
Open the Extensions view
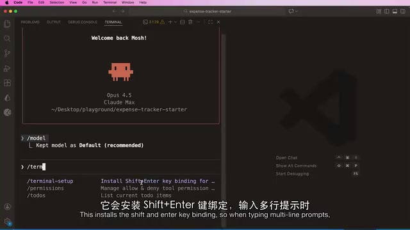point(7,83)
